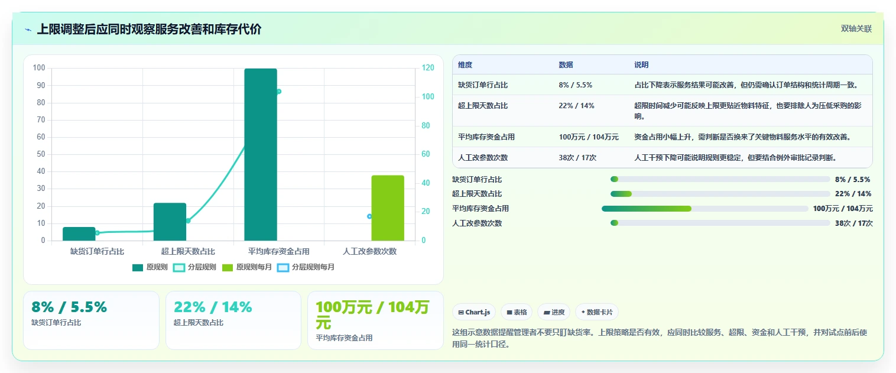Click the Chart.js tag chip

pyautogui.click(x=474, y=312)
